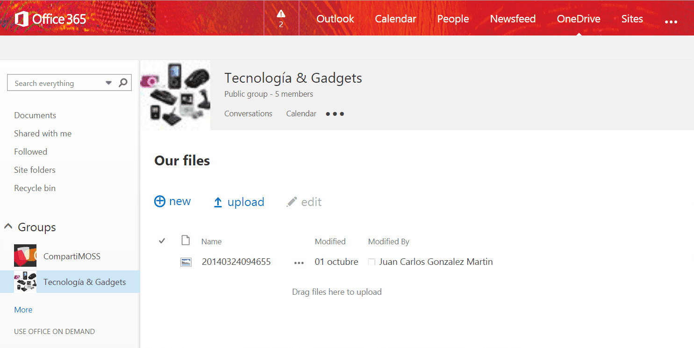Click the new document label
The image size is (694, 348).
coord(180,201)
